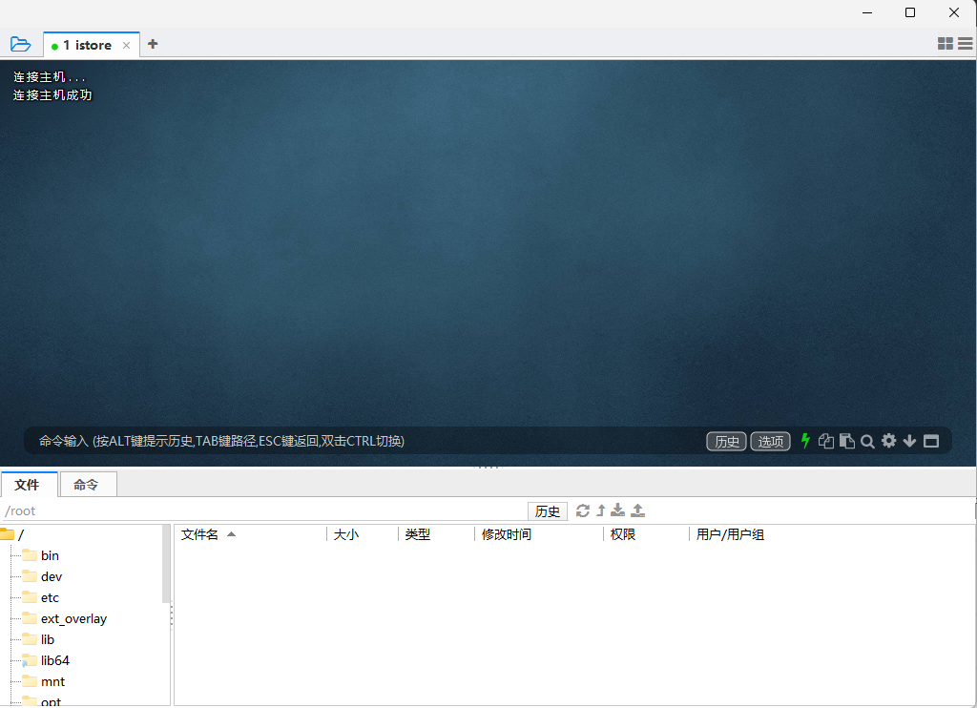Switch to grid layout view icon
977x708 pixels.
pos(946,44)
